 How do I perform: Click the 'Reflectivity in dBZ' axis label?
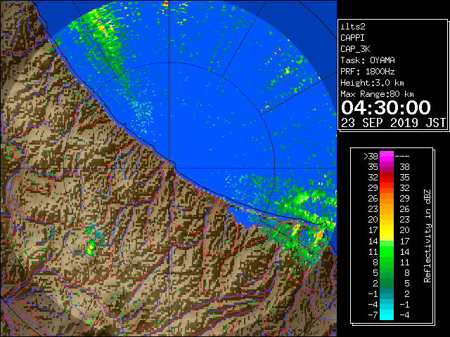pyautogui.click(x=427, y=236)
